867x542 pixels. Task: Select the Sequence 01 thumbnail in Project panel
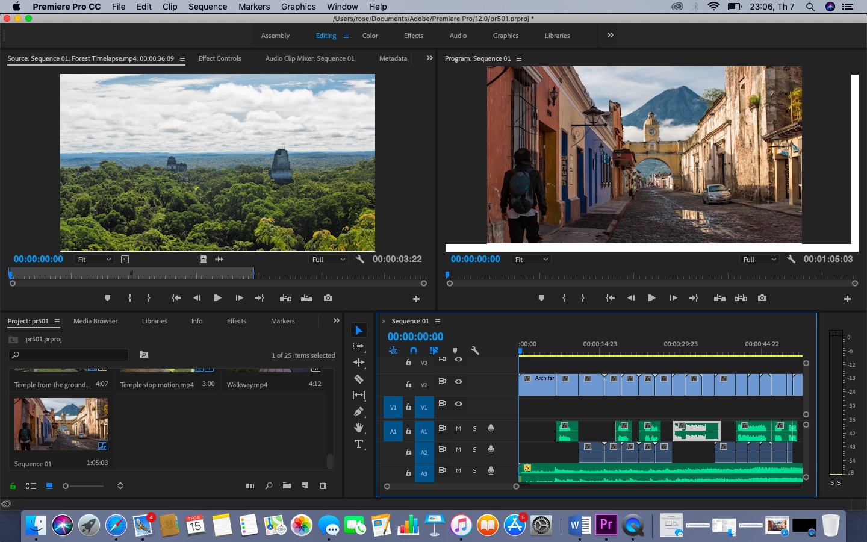click(x=61, y=424)
